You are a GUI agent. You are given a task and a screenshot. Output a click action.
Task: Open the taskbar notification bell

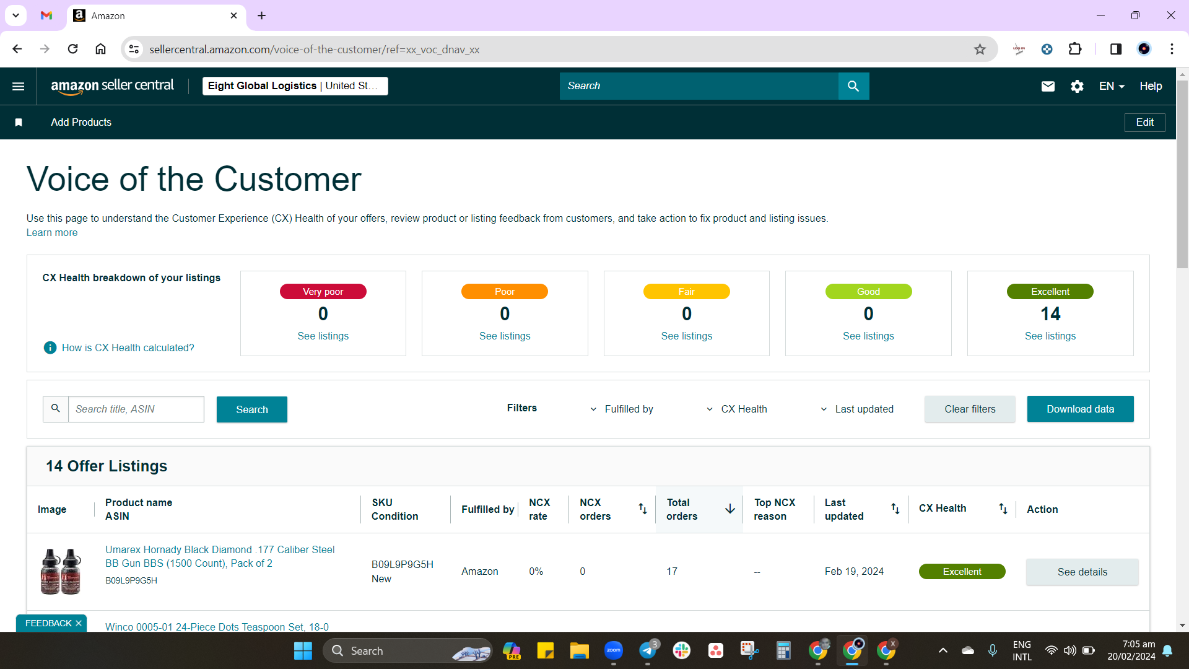[x=1167, y=650]
